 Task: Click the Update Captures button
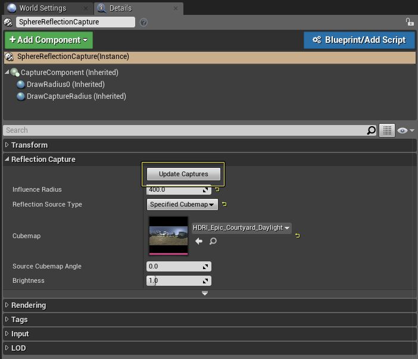click(x=183, y=174)
